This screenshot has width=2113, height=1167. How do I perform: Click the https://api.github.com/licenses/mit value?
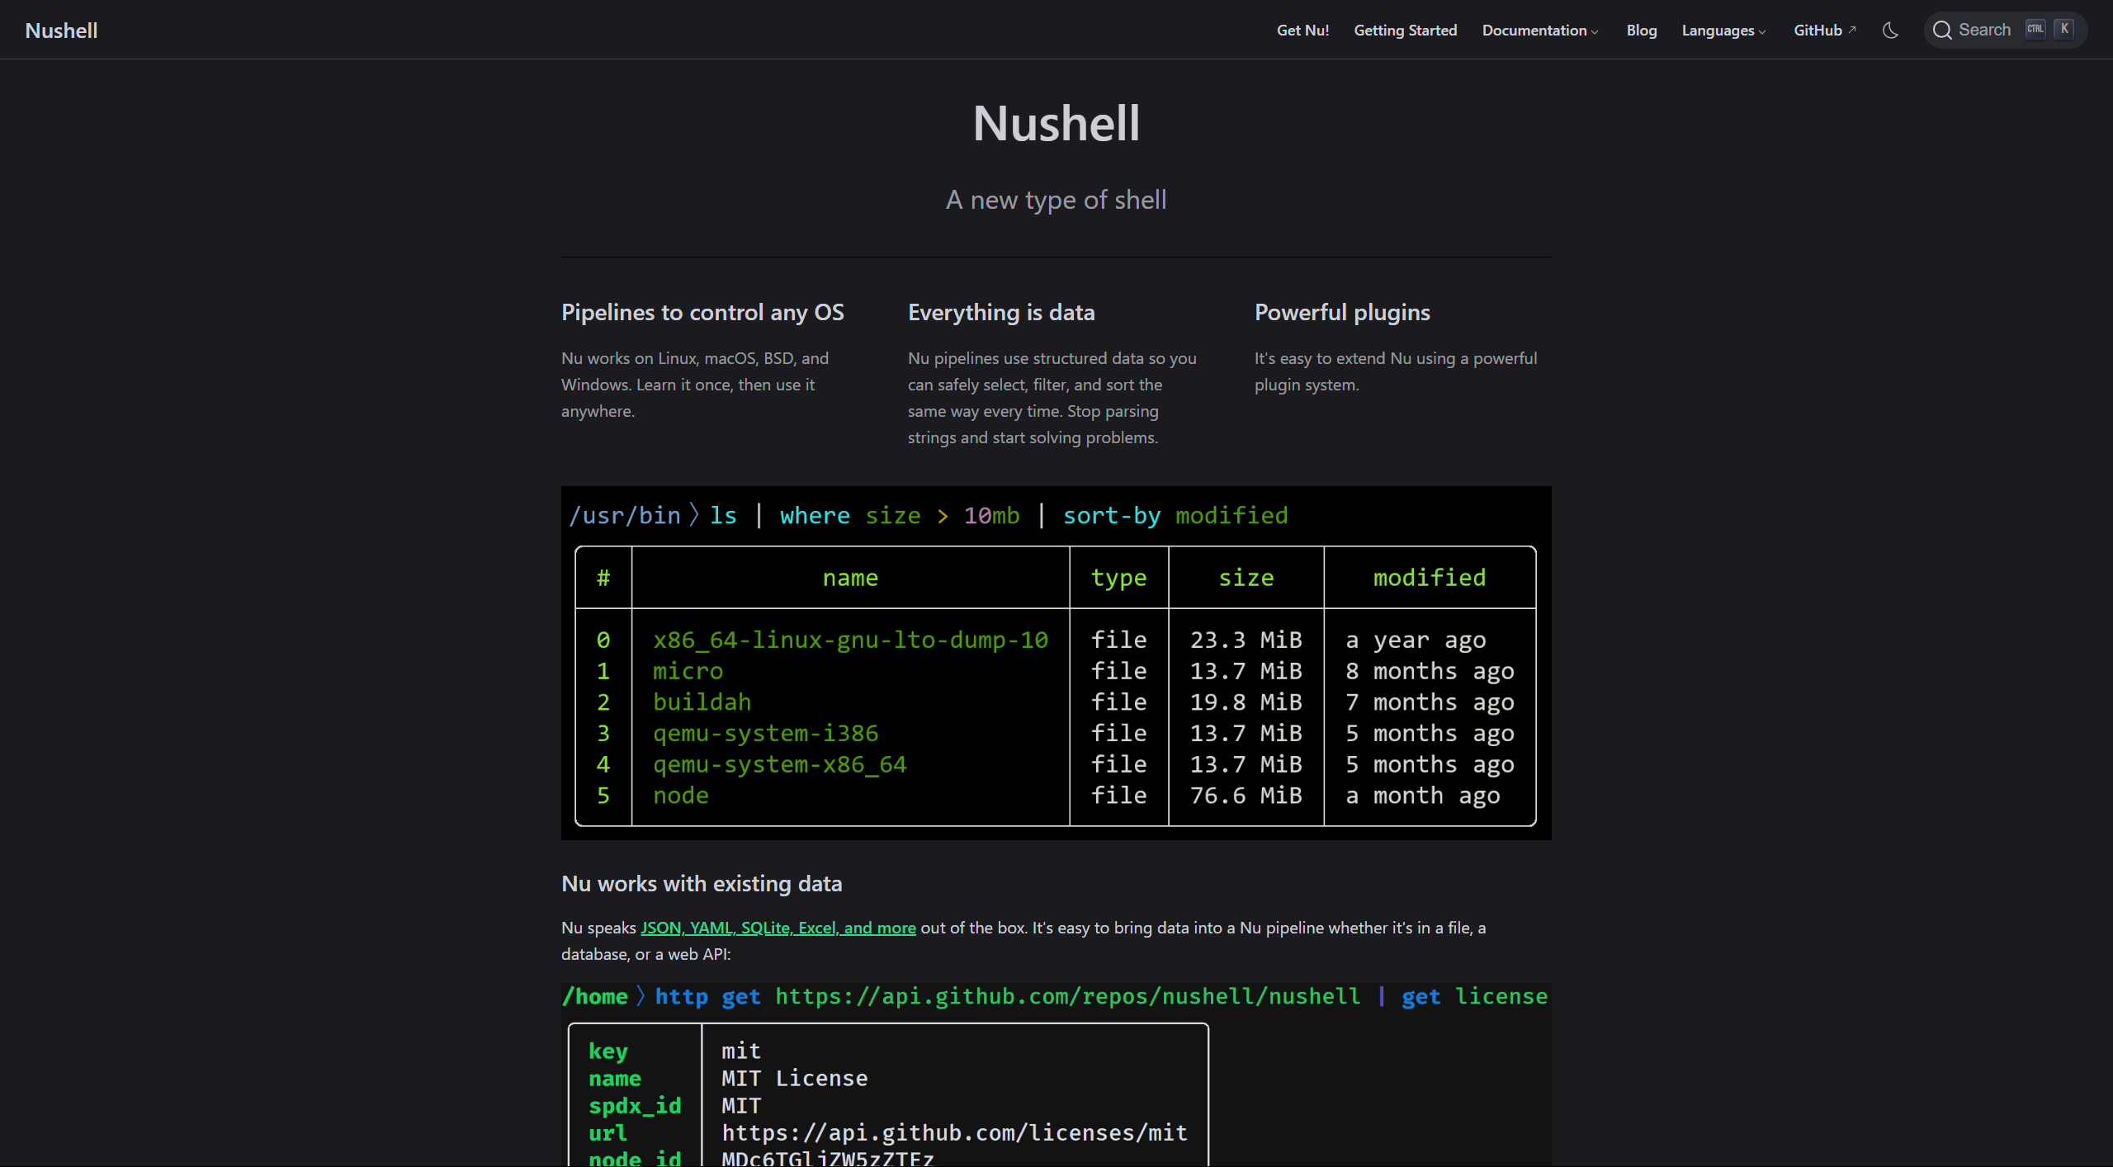pyautogui.click(x=955, y=1133)
